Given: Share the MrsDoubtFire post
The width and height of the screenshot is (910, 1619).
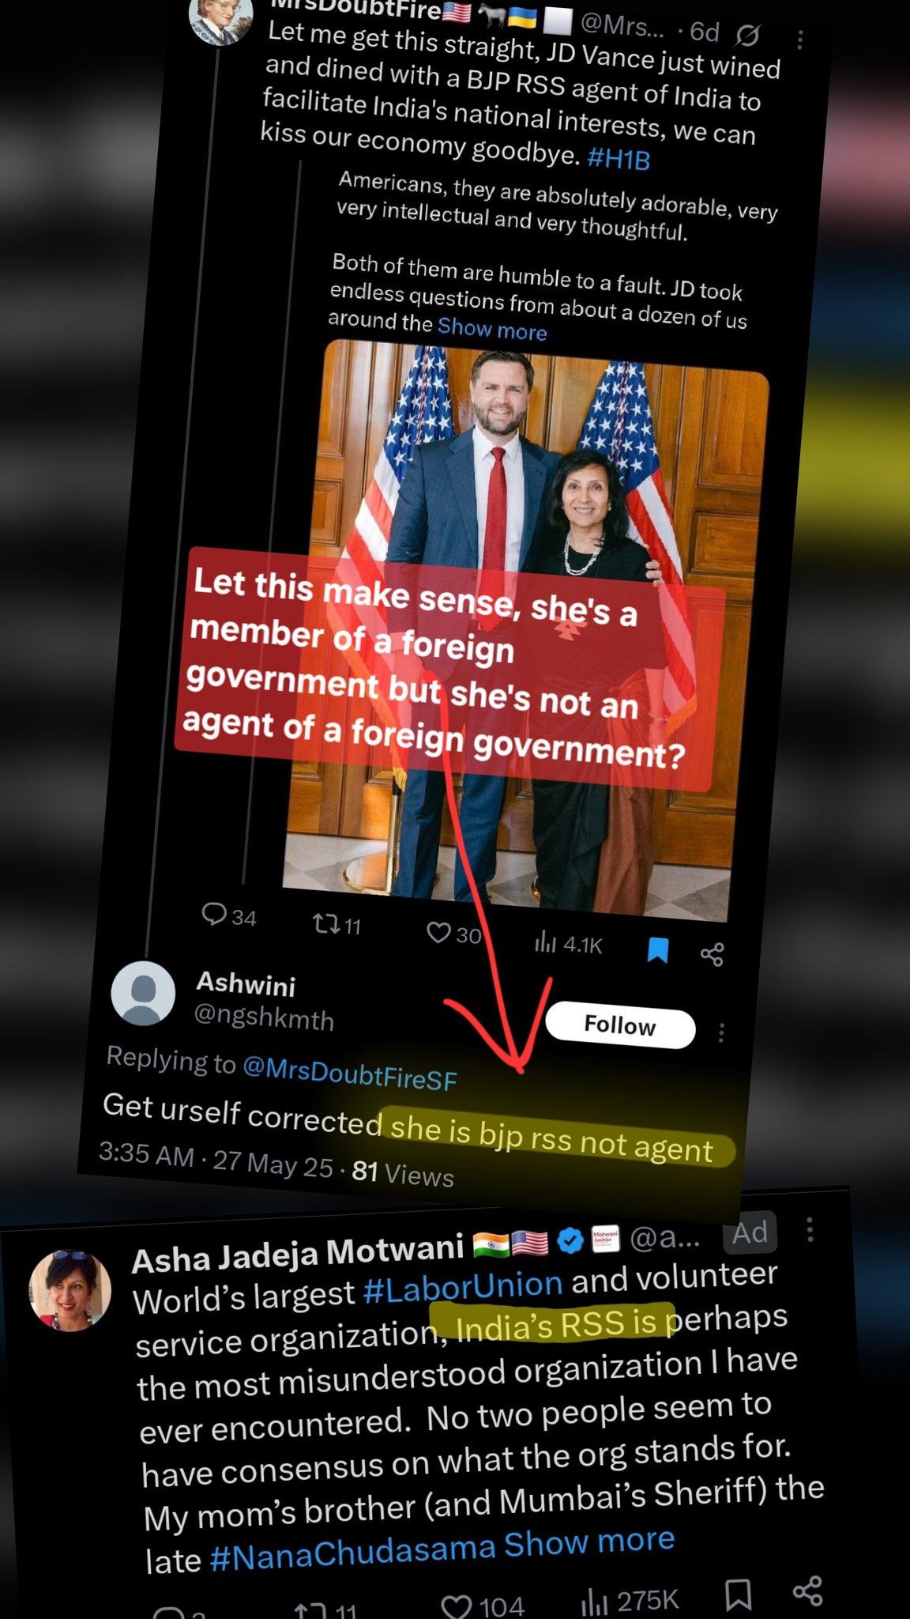Looking at the screenshot, I should pos(712,954).
